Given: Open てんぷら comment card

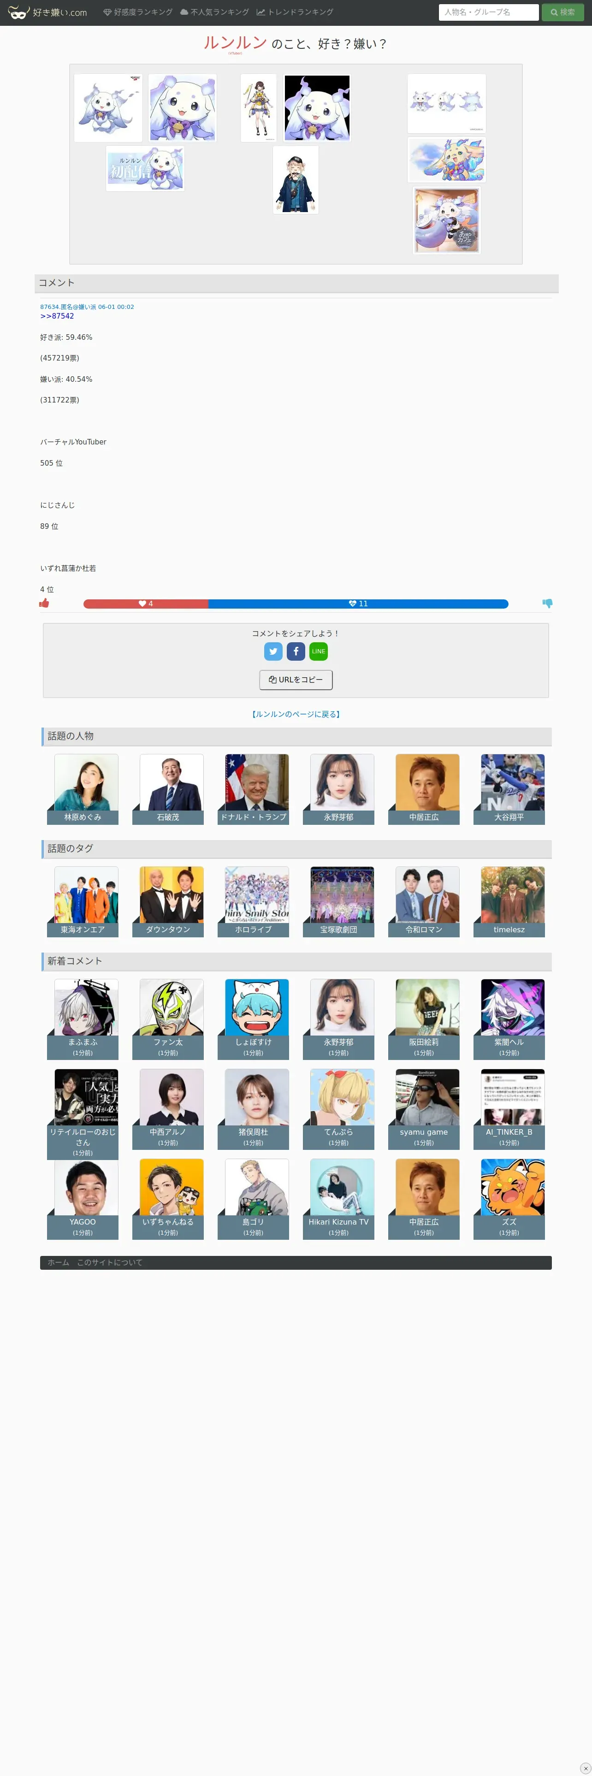Looking at the screenshot, I should click(338, 1109).
